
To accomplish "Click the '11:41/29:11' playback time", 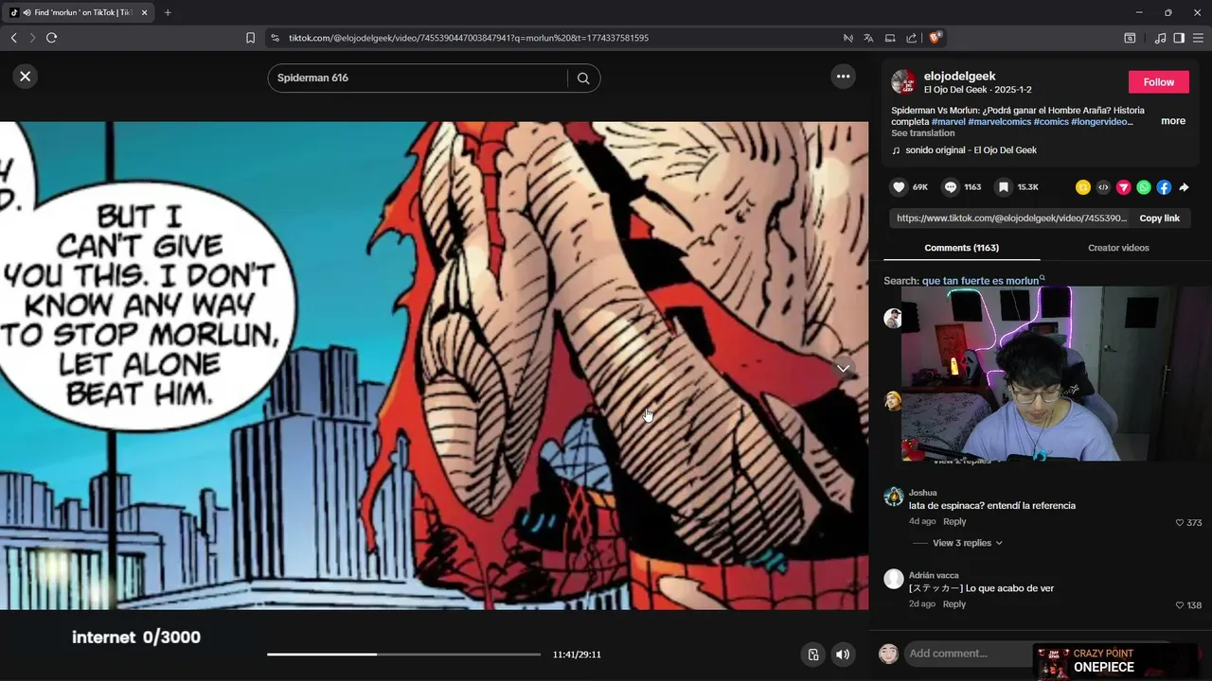I will coord(577,655).
